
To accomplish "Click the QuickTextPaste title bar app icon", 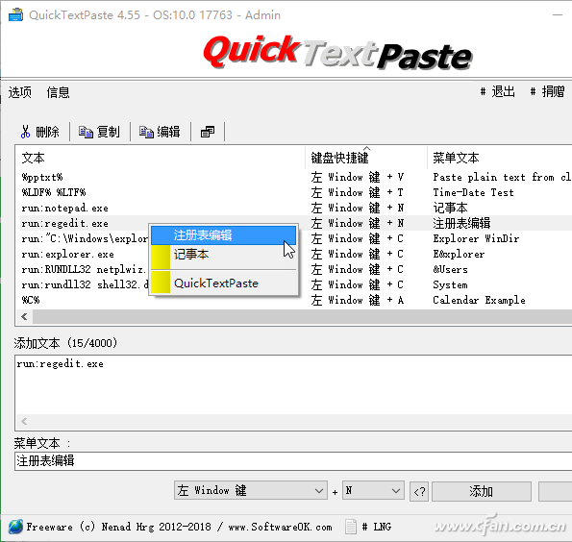I will click(15, 15).
